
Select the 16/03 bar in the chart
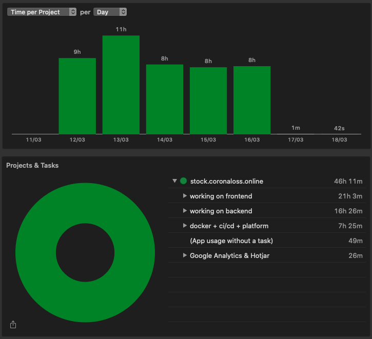252,101
